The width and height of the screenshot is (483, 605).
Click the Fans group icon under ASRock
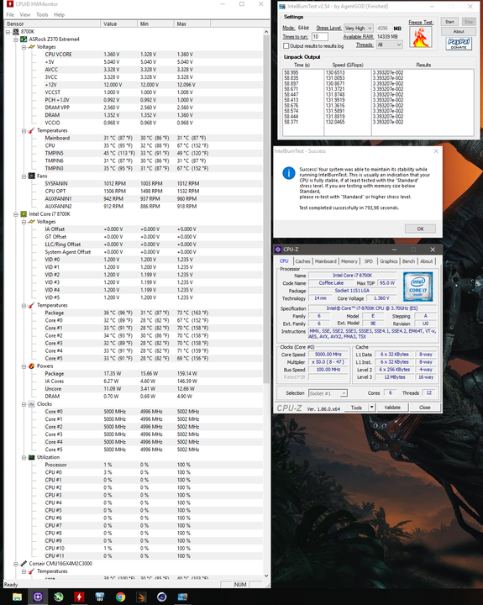(32, 176)
